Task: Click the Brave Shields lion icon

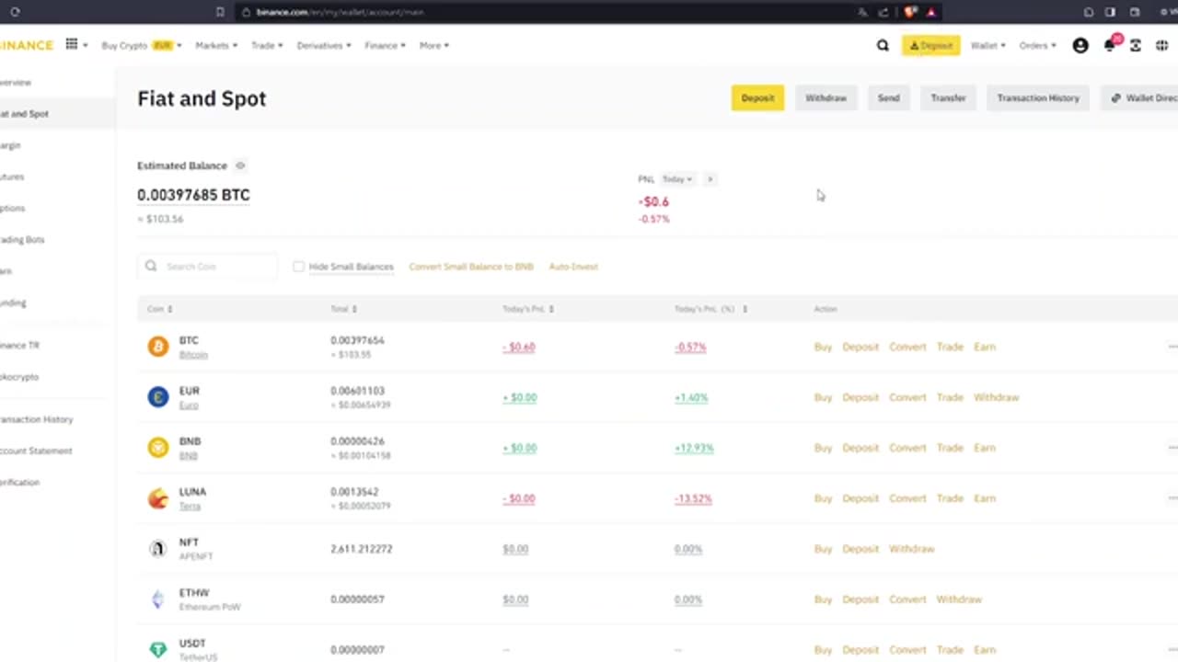Action: click(x=910, y=12)
